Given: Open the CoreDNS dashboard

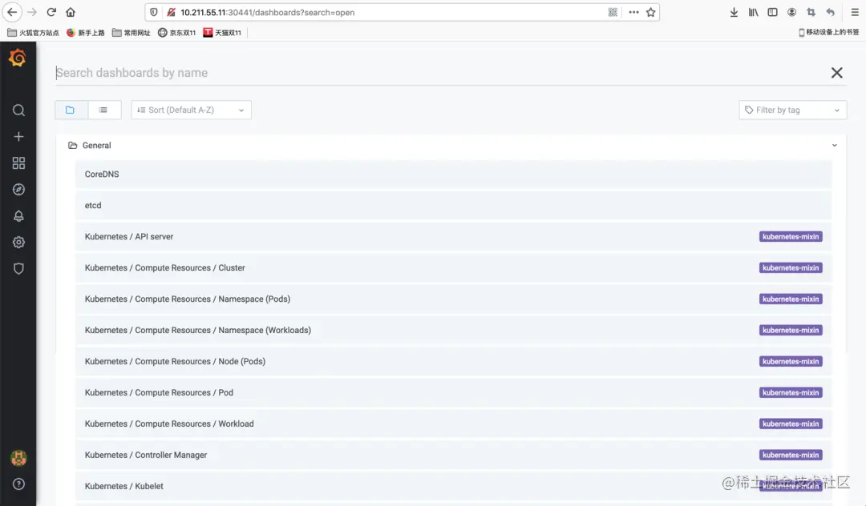Looking at the screenshot, I should (x=453, y=175).
